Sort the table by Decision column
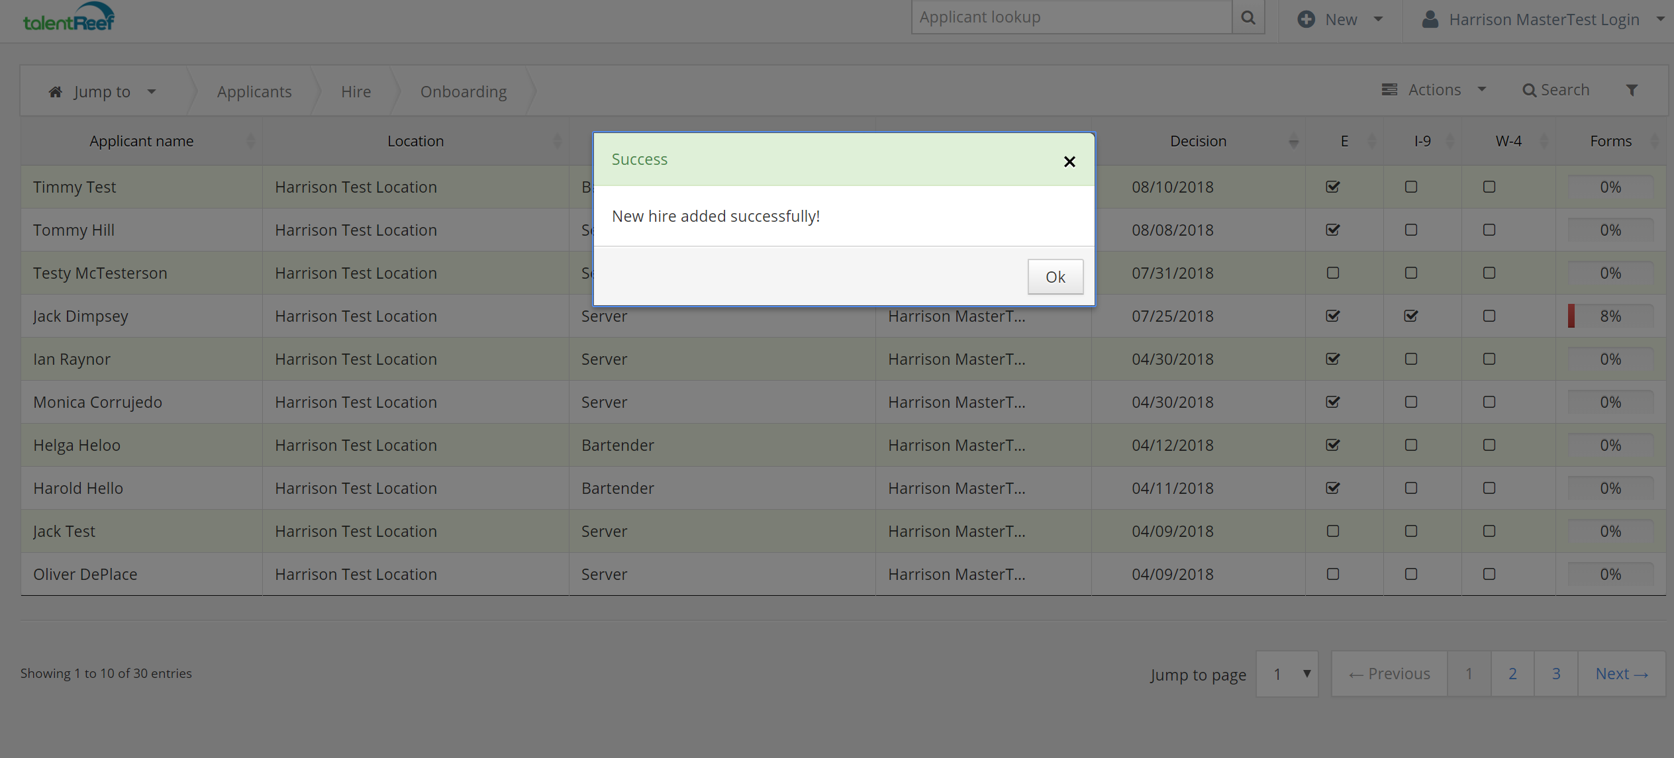The height and width of the screenshot is (758, 1674). pos(1198,140)
